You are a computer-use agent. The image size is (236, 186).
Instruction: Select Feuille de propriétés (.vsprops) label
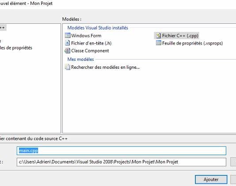(x=193, y=43)
